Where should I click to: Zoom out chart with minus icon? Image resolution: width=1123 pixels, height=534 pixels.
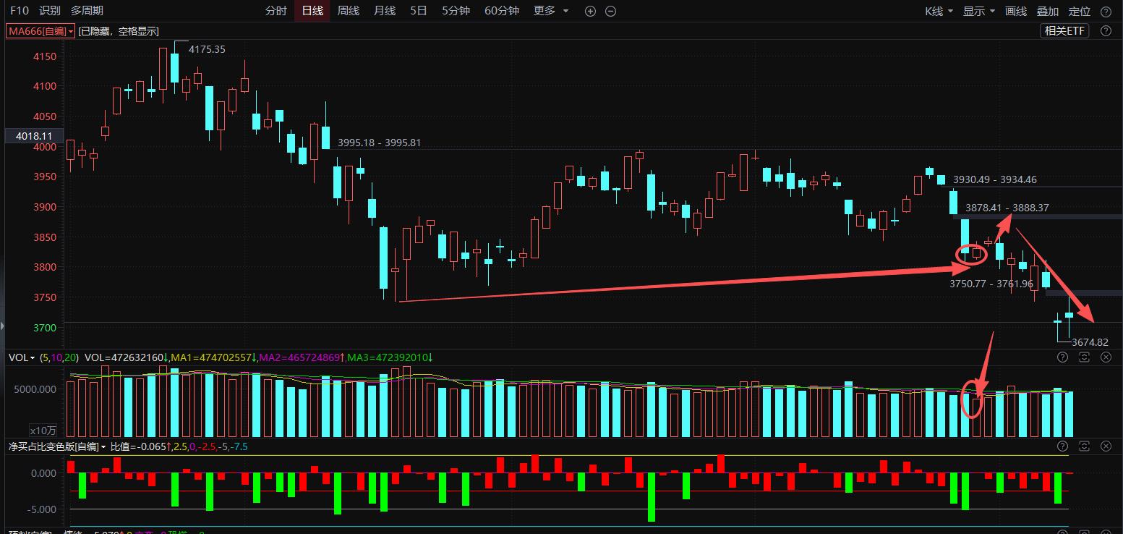610,11
